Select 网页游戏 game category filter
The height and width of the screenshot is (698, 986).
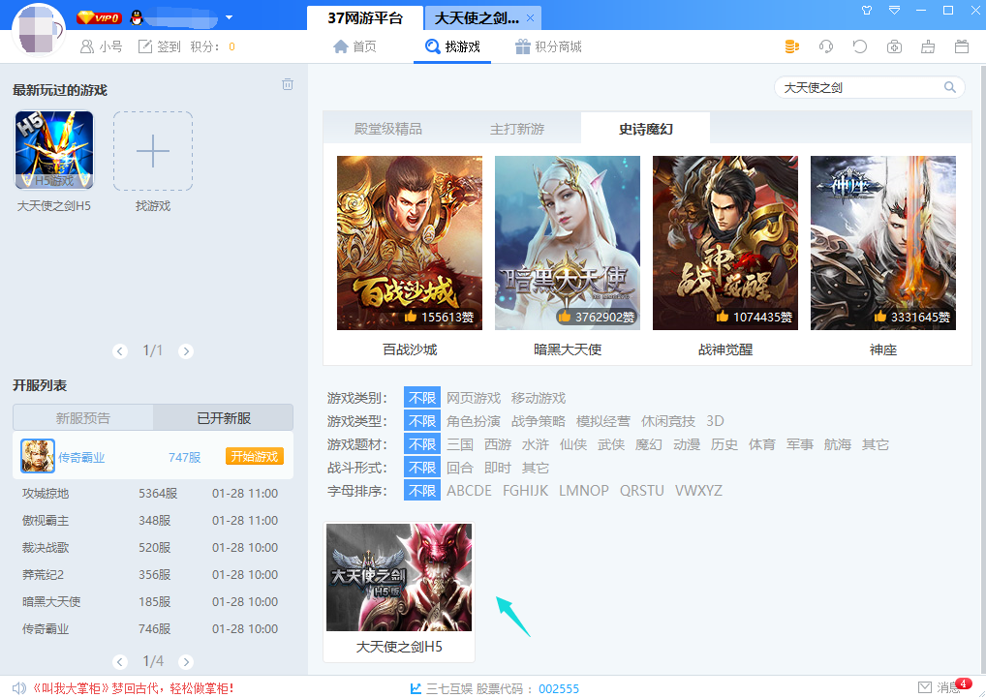(x=474, y=398)
